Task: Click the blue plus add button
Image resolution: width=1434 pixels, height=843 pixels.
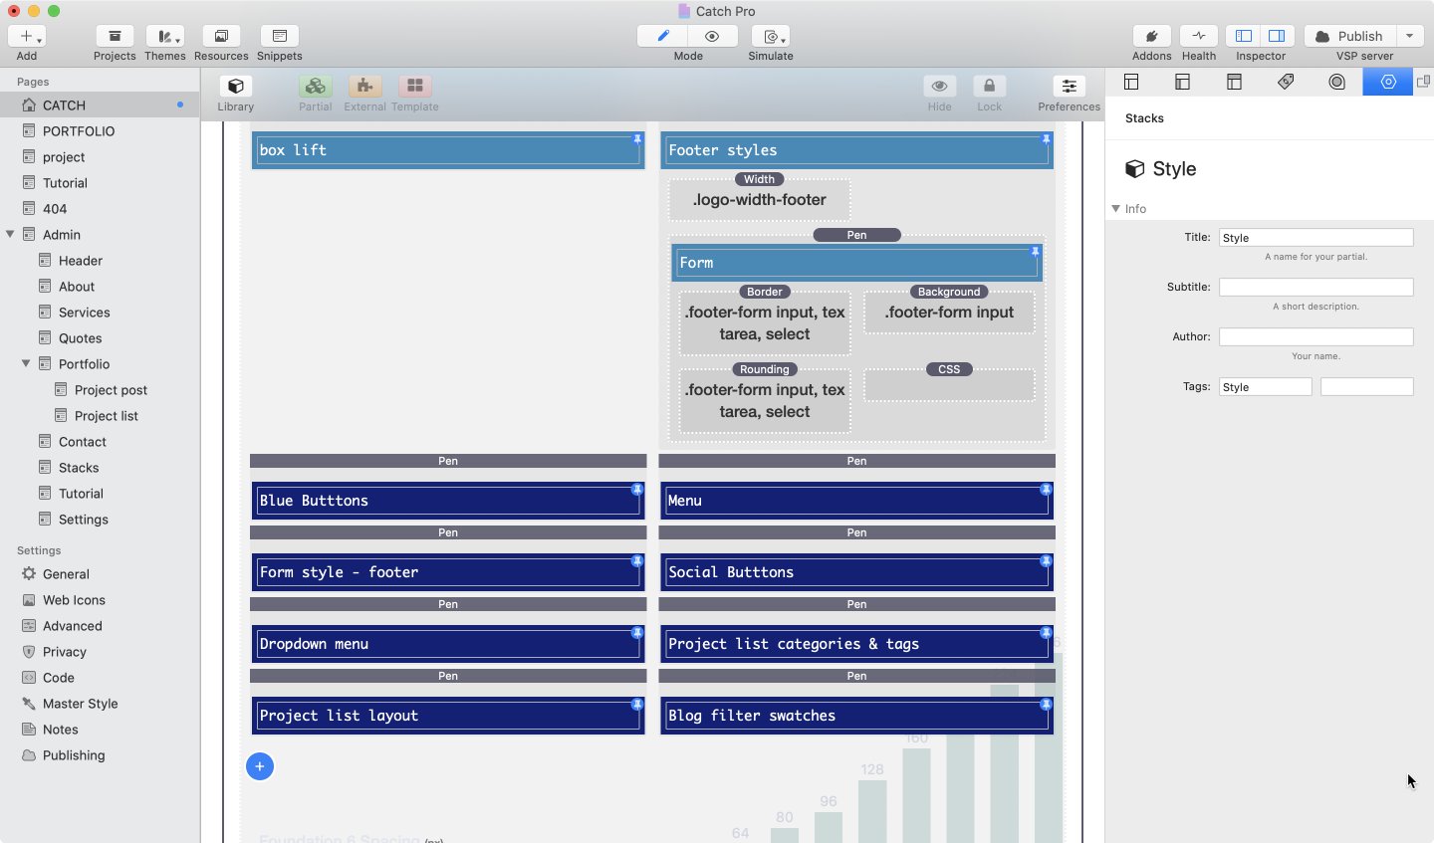Action: [260, 766]
